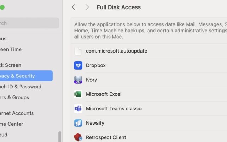Open Internet Accounts in the sidebar
Viewport: 227px width, 142px height.
click(x=17, y=113)
